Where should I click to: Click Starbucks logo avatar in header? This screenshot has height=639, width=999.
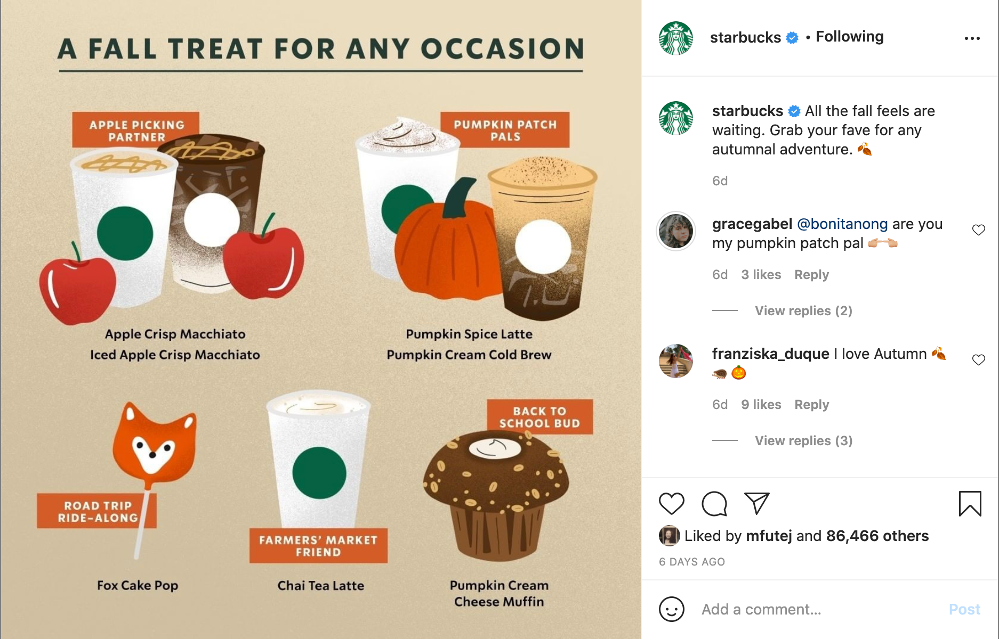pyautogui.click(x=676, y=38)
